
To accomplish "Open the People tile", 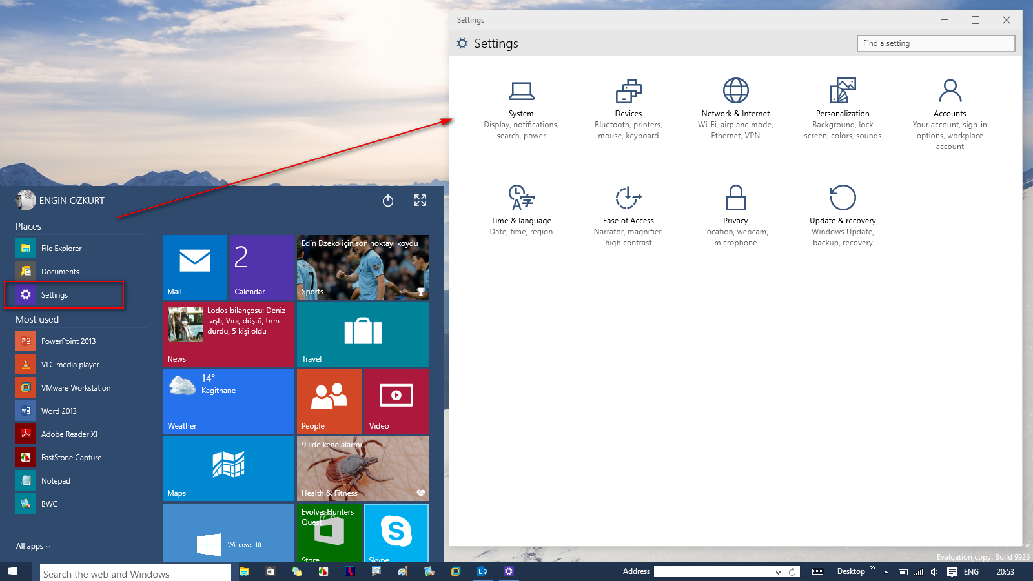I will (329, 402).
